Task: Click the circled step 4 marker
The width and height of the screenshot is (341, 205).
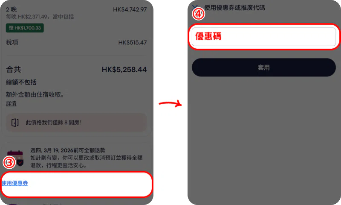Action: coord(198,14)
